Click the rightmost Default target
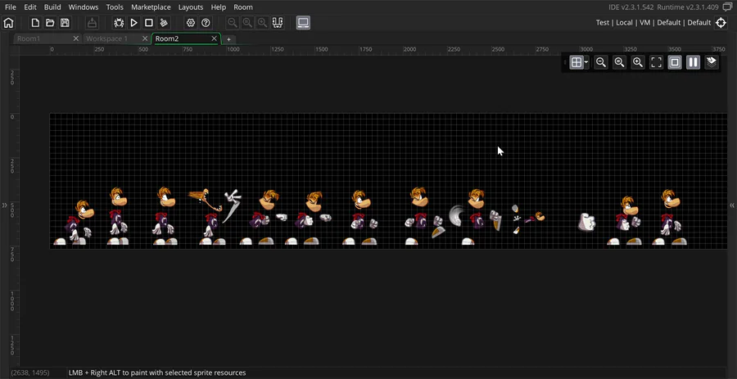Screen dimensions: 737x379 699,23
